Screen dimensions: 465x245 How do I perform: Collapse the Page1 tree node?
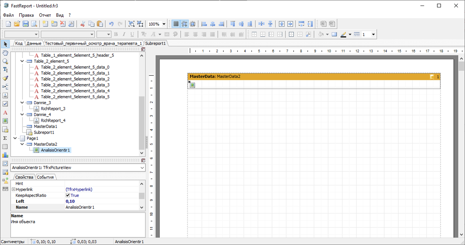(x=15, y=138)
